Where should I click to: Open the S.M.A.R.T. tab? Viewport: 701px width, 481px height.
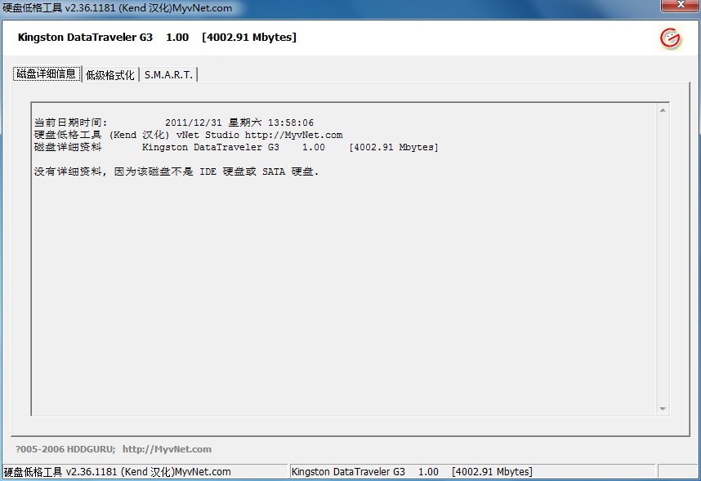(x=168, y=75)
